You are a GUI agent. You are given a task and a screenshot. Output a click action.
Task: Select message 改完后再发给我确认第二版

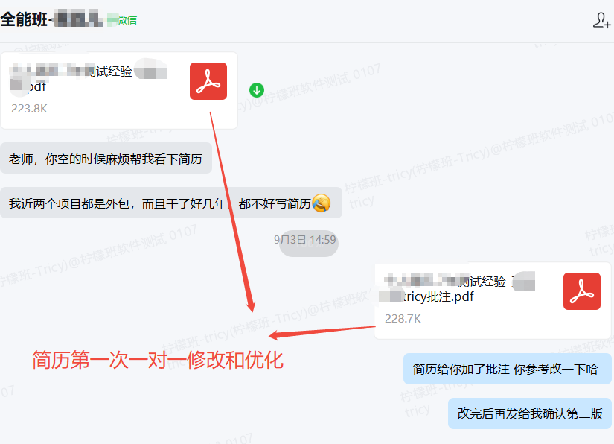point(530,413)
